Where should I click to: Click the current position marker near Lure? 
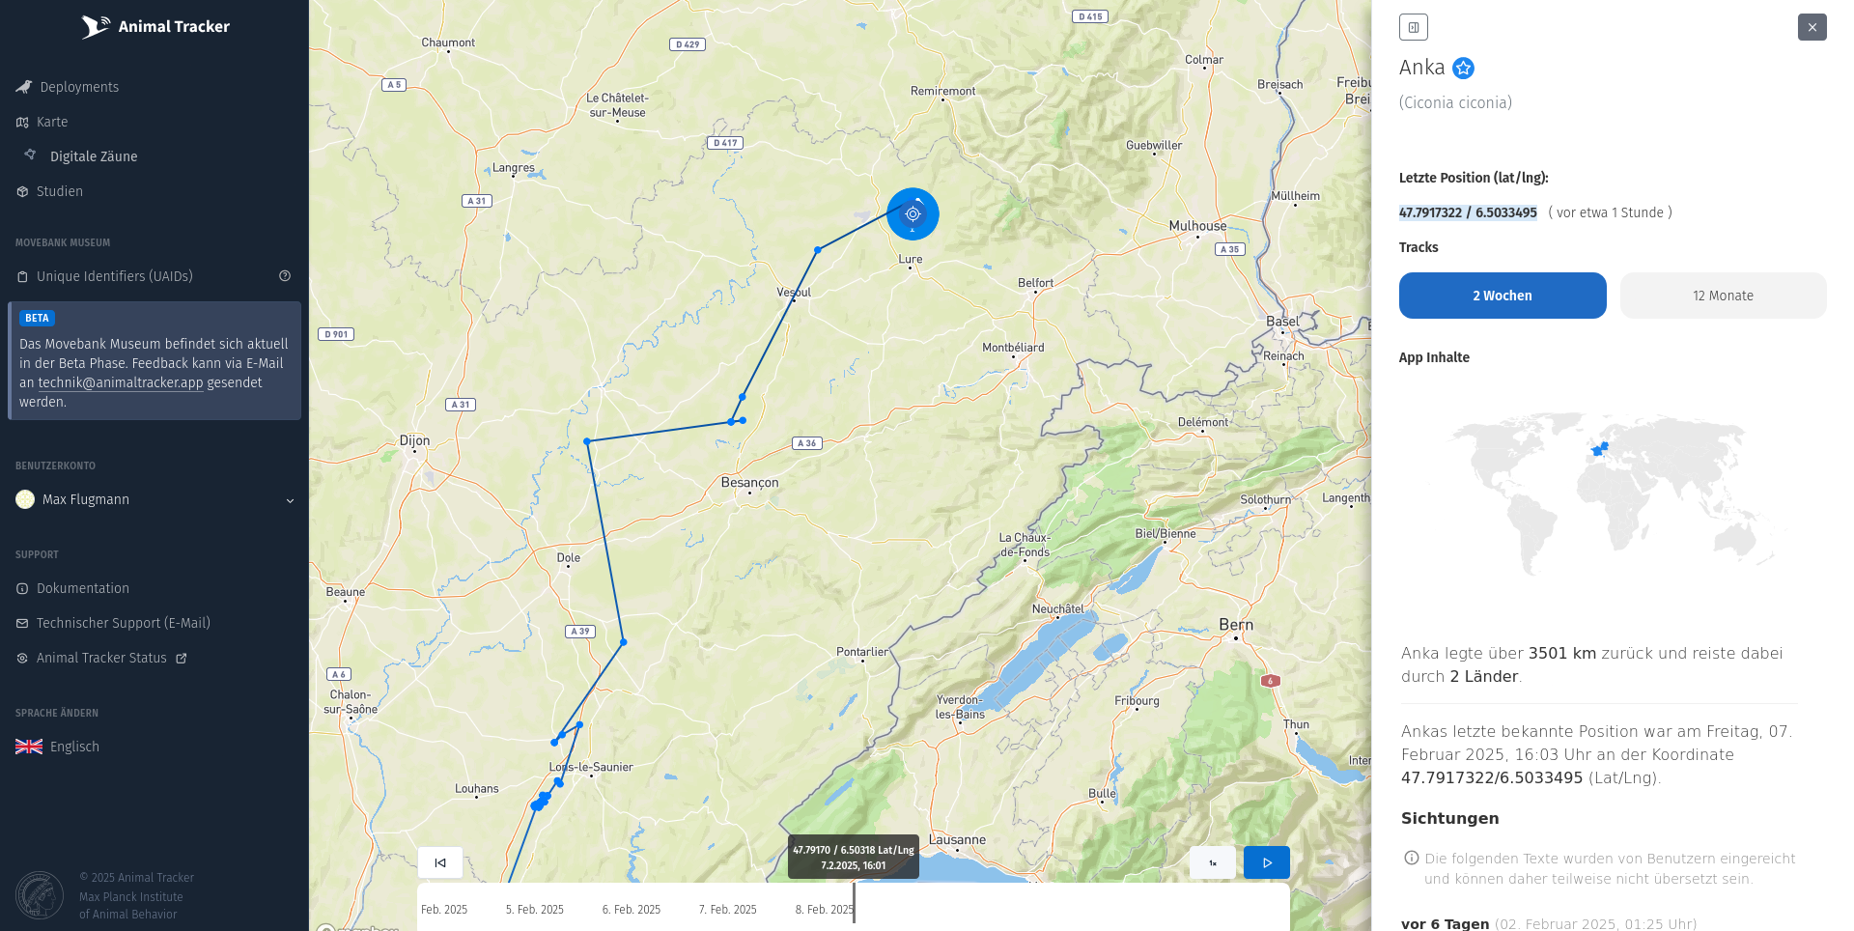pos(913,213)
